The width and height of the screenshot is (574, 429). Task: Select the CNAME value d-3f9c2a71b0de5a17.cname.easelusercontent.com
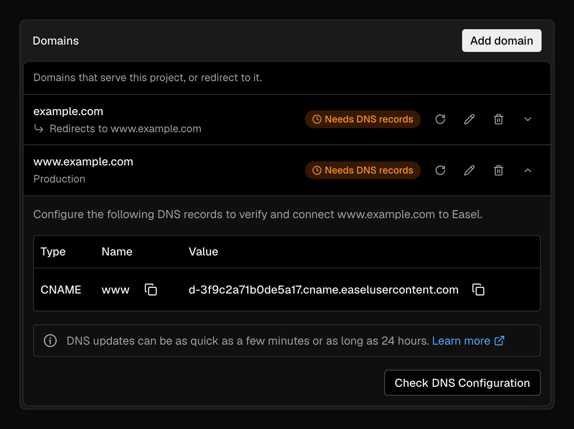(x=323, y=290)
